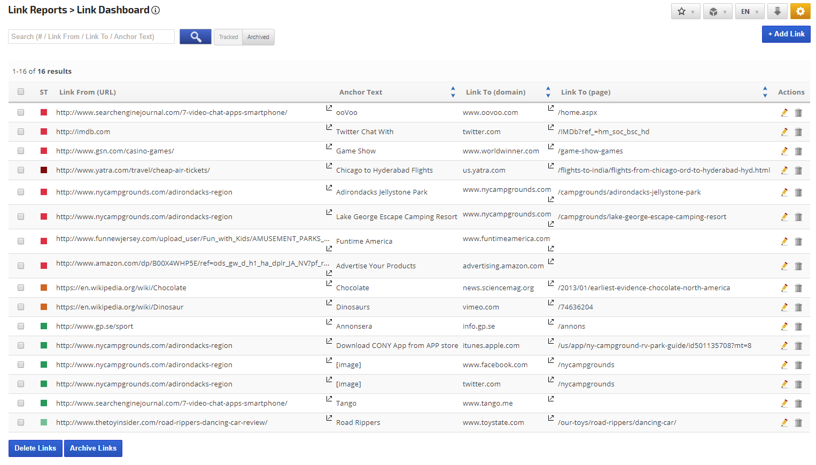
Task: Expand the EN language dropdown
Action: pos(749,11)
